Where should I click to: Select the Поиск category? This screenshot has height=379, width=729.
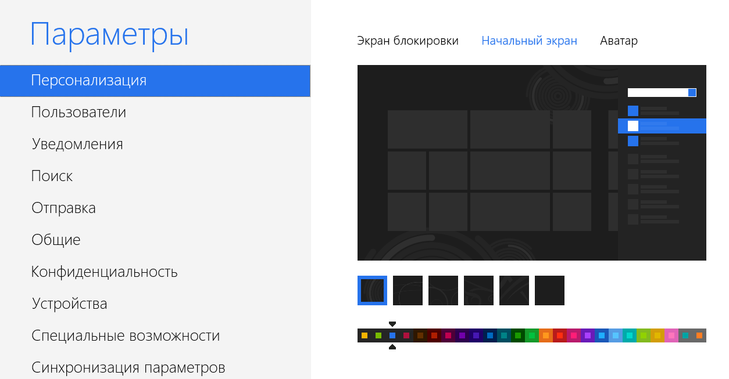pos(155,176)
